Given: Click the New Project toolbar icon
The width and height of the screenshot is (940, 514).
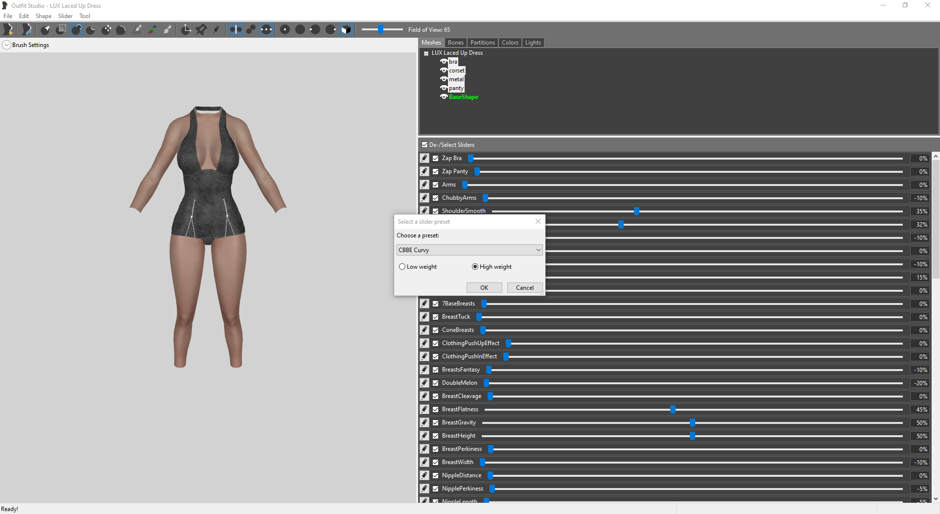Looking at the screenshot, I should tap(8, 30).
